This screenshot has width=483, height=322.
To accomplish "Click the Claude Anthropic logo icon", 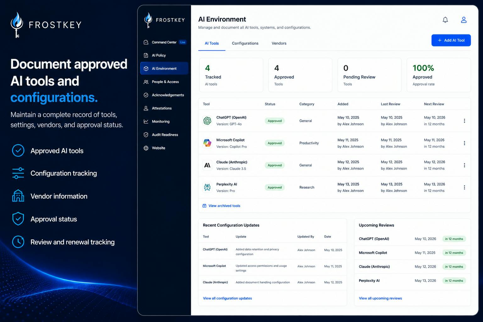I will tap(207, 165).
